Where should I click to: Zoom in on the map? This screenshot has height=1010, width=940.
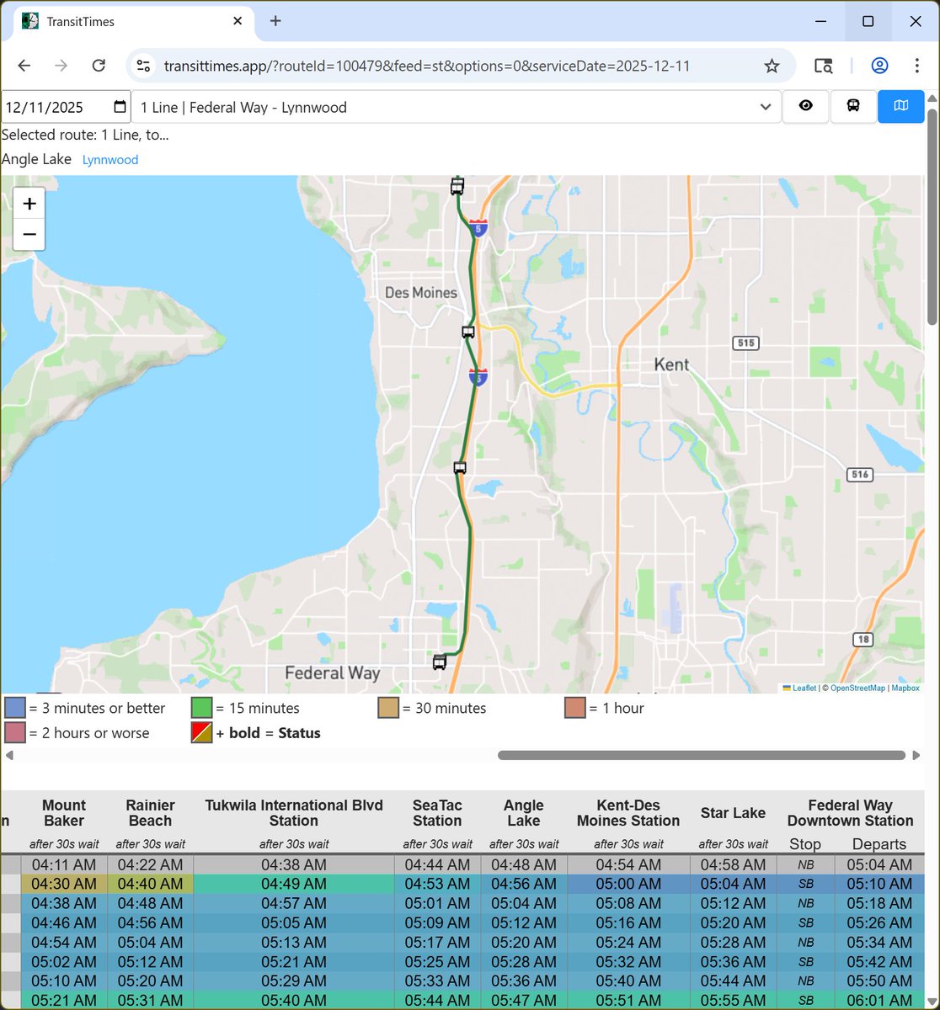pyautogui.click(x=29, y=204)
